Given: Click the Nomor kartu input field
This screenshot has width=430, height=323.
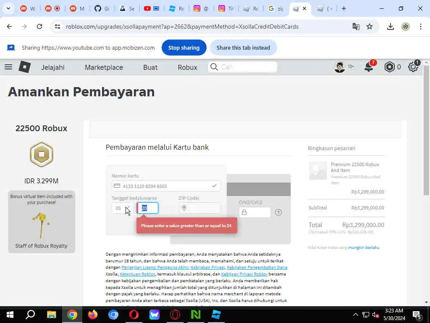Looking at the screenshot, I should click(166, 186).
